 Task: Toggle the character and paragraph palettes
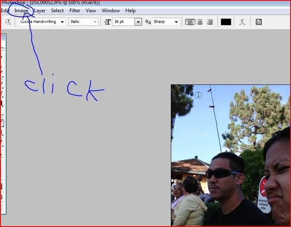259,22
